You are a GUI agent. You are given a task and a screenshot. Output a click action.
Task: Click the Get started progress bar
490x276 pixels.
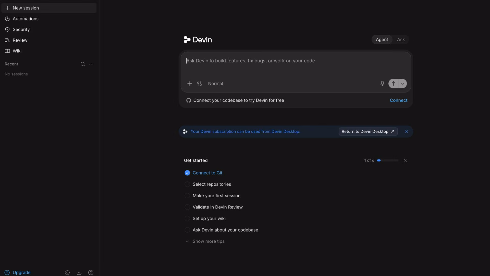point(388,160)
